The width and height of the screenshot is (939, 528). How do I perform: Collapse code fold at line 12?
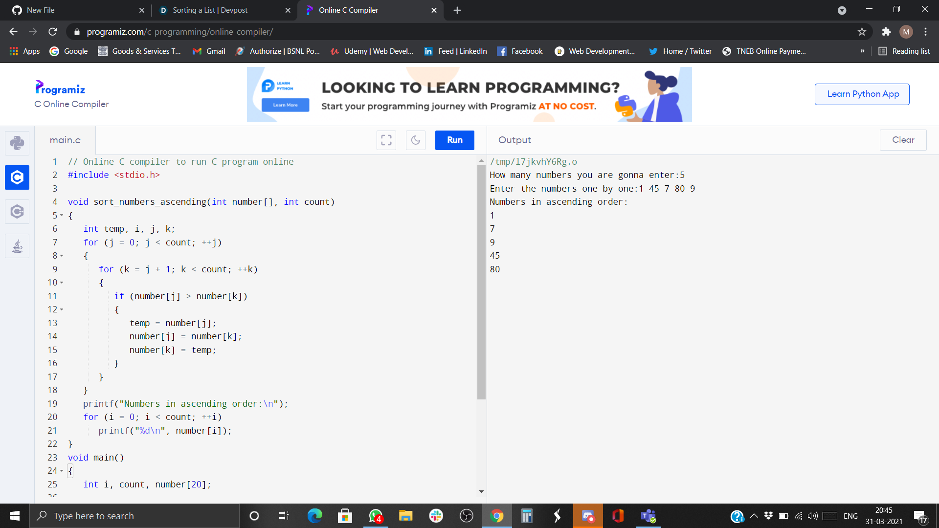pos(62,309)
